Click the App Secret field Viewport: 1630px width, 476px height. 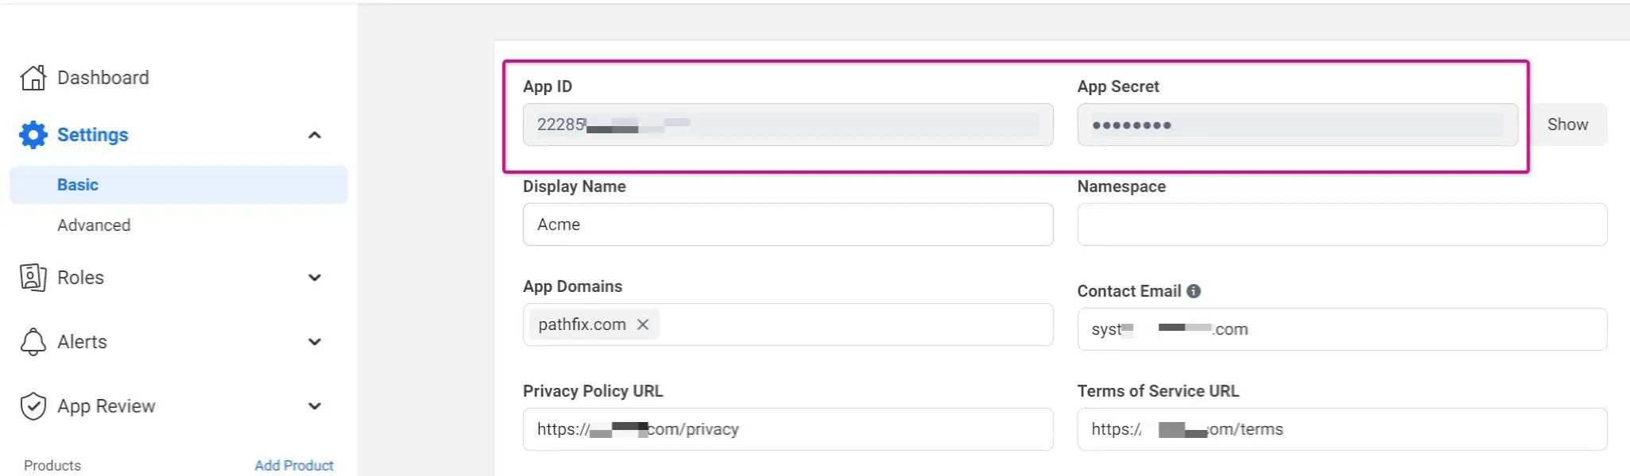[x=1297, y=125]
